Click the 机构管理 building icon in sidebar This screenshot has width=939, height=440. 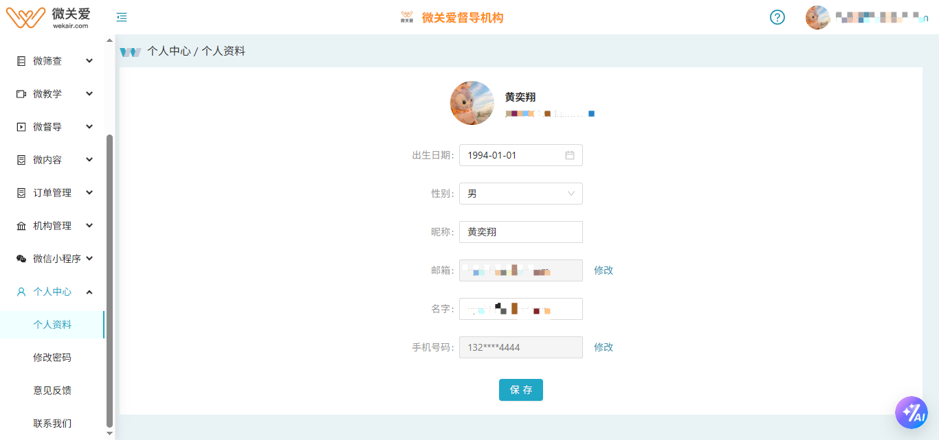(21, 226)
